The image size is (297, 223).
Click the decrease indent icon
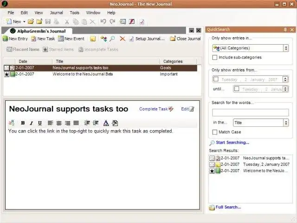(x=87, y=123)
